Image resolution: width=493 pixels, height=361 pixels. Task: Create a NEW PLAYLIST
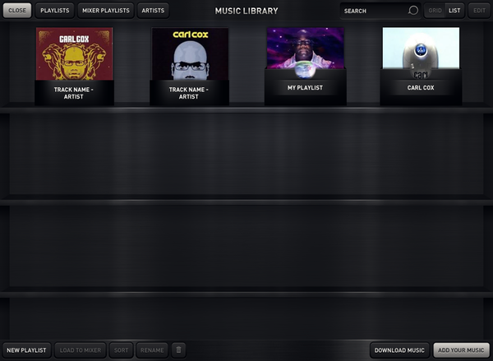27,350
